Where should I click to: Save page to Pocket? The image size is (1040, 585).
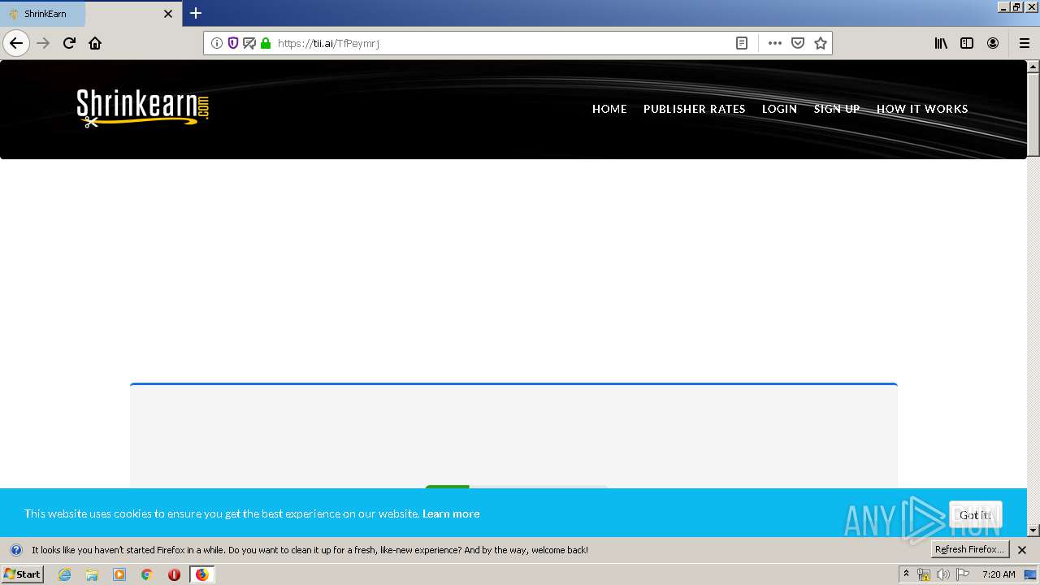[798, 43]
